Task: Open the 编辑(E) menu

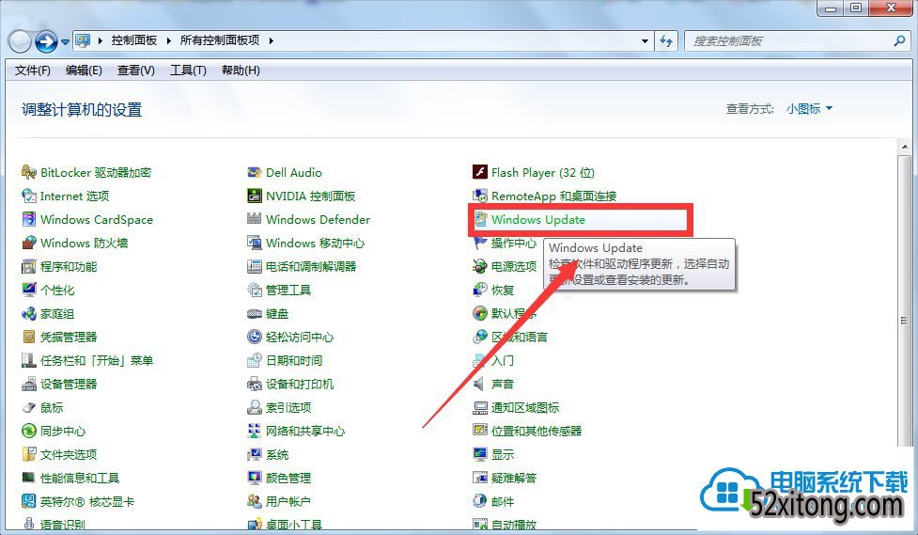Action: [84, 71]
